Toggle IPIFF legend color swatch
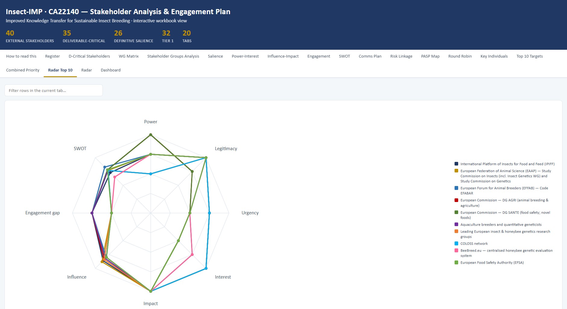567x309 pixels. click(x=456, y=164)
